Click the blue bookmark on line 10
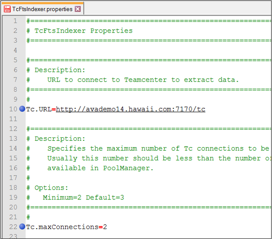The width and height of the screenshot is (272, 239). tap(22, 109)
